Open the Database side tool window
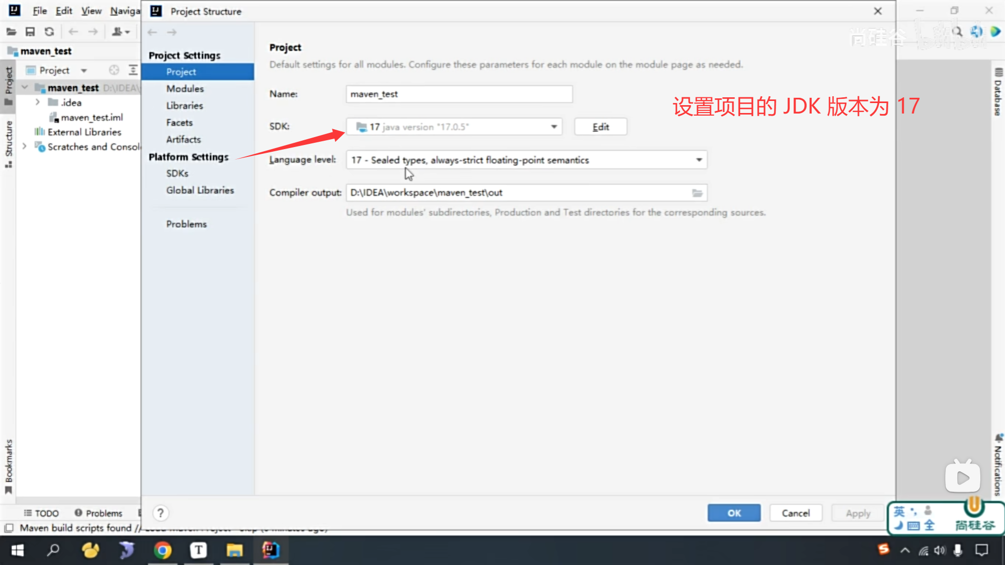Image resolution: width=1005 pixels, height=565 pixels. click(998, 92)
